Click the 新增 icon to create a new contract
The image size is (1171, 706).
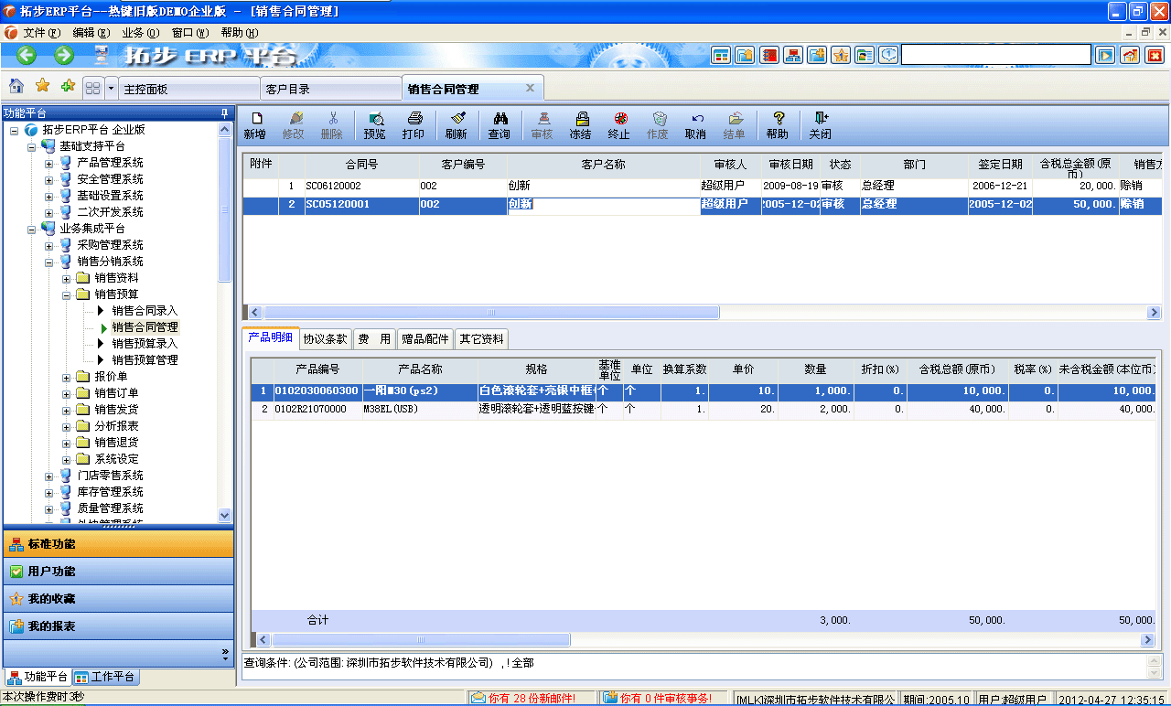tap(258, 125)
